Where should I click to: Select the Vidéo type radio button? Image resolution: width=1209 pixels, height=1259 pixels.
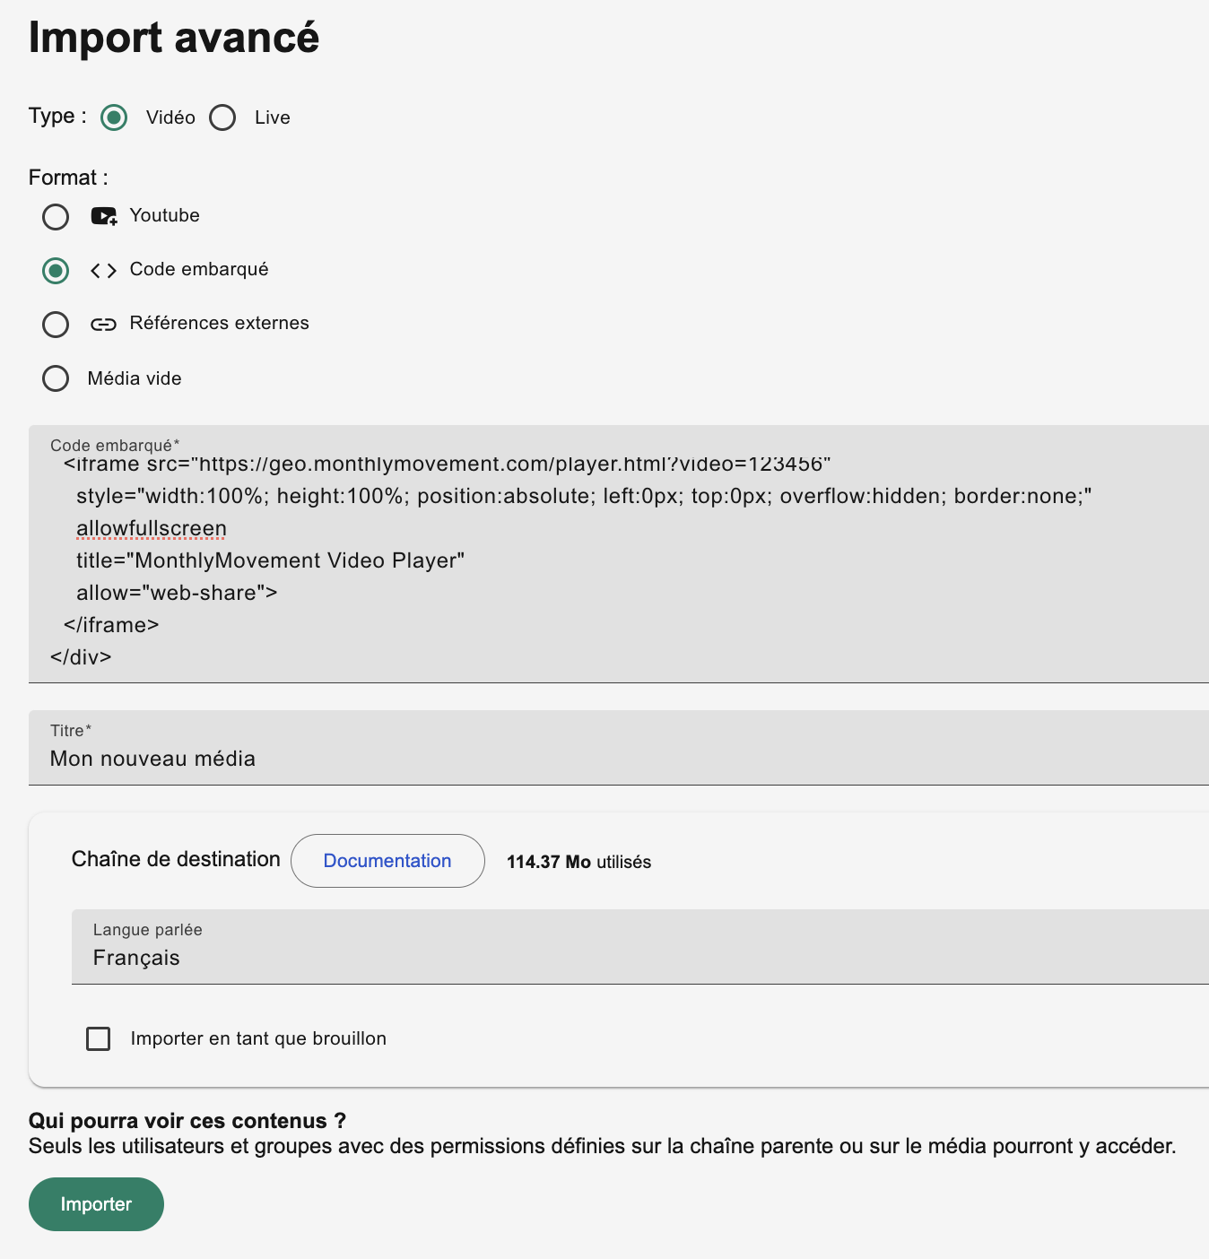click(114, 117)
